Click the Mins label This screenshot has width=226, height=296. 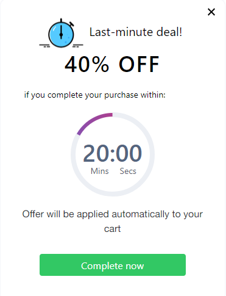(99, 171)
